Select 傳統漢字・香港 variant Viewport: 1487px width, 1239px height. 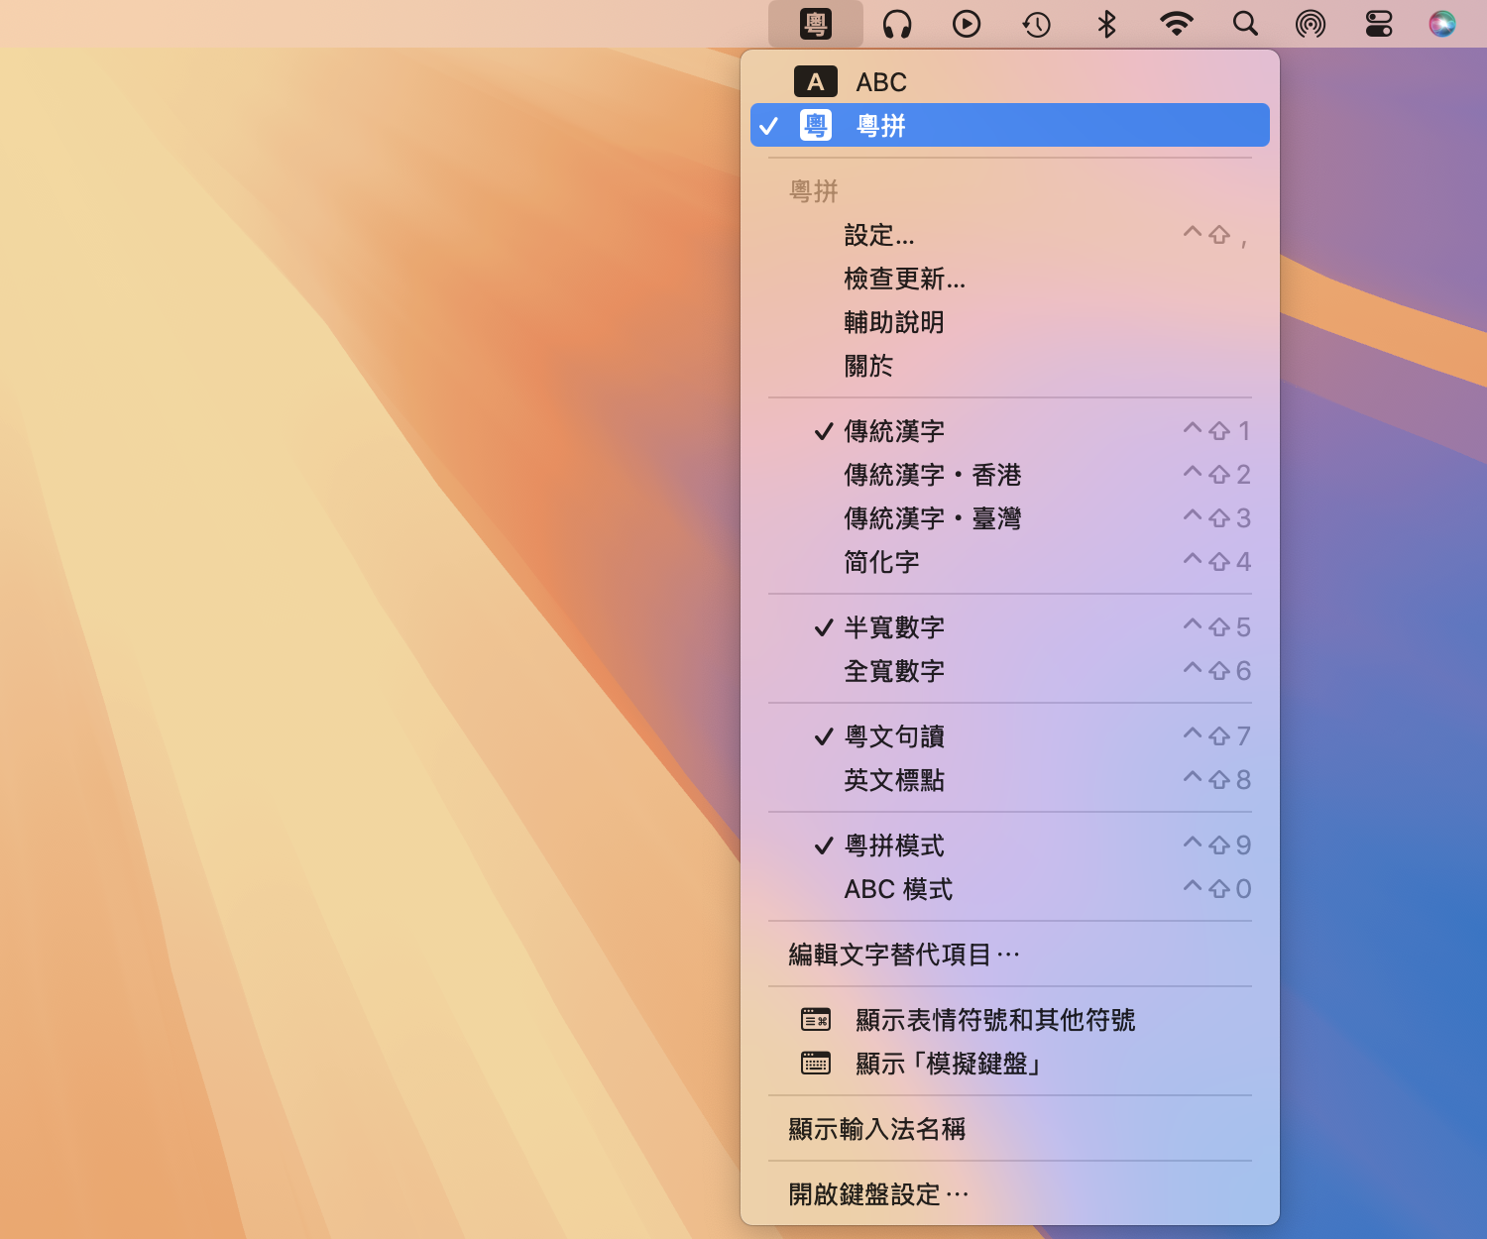click(931, 474)
